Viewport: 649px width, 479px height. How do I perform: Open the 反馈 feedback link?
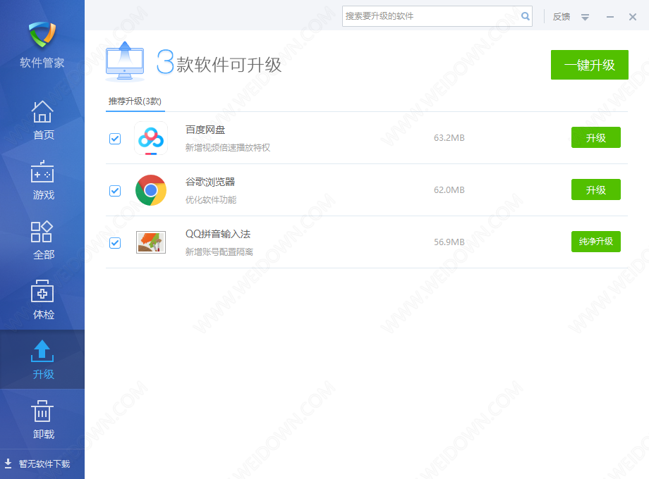[562, 16]
